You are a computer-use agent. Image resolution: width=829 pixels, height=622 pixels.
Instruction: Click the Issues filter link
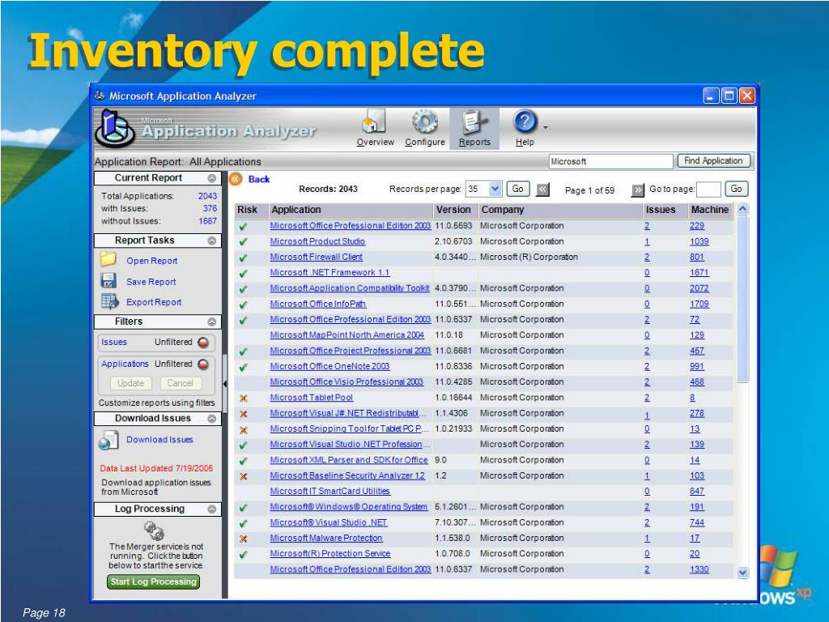(114, 343)
